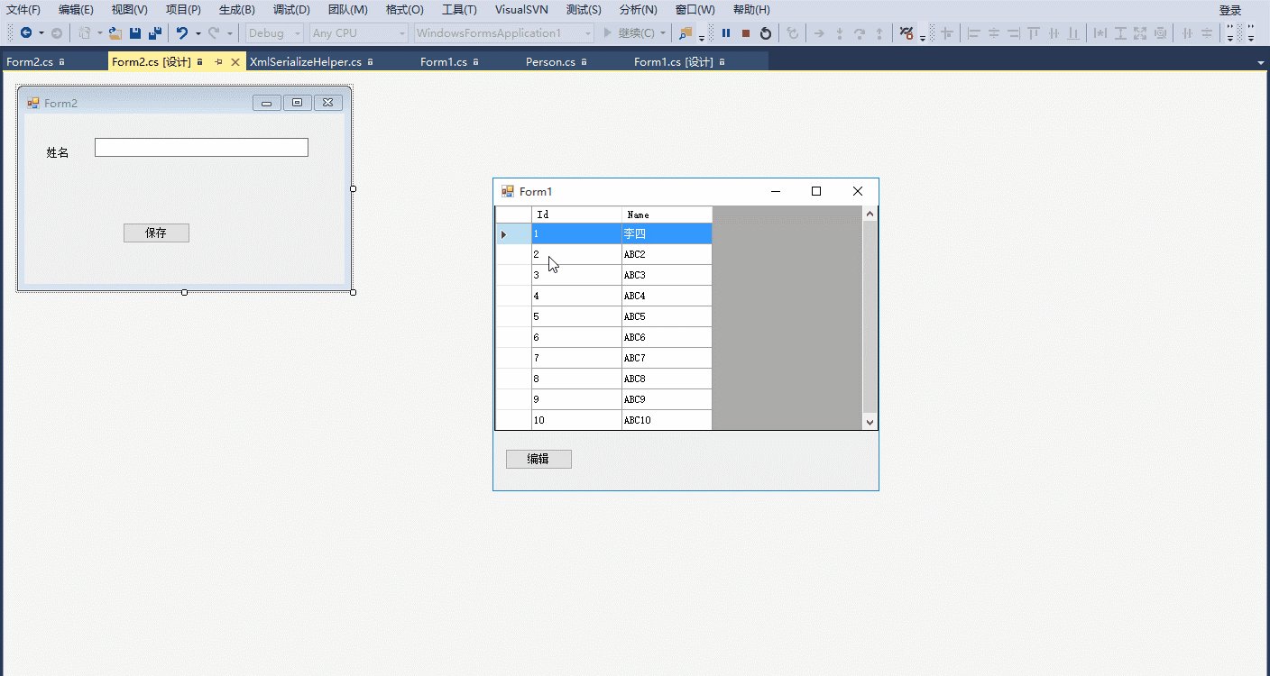Viewport: 1270px width, 676px height.
Task: Switch to the first Form2.cs code tab
Action: pos(29,62)
